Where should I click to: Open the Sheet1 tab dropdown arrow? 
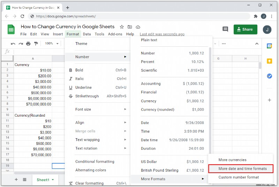click(x=53, y=180)
